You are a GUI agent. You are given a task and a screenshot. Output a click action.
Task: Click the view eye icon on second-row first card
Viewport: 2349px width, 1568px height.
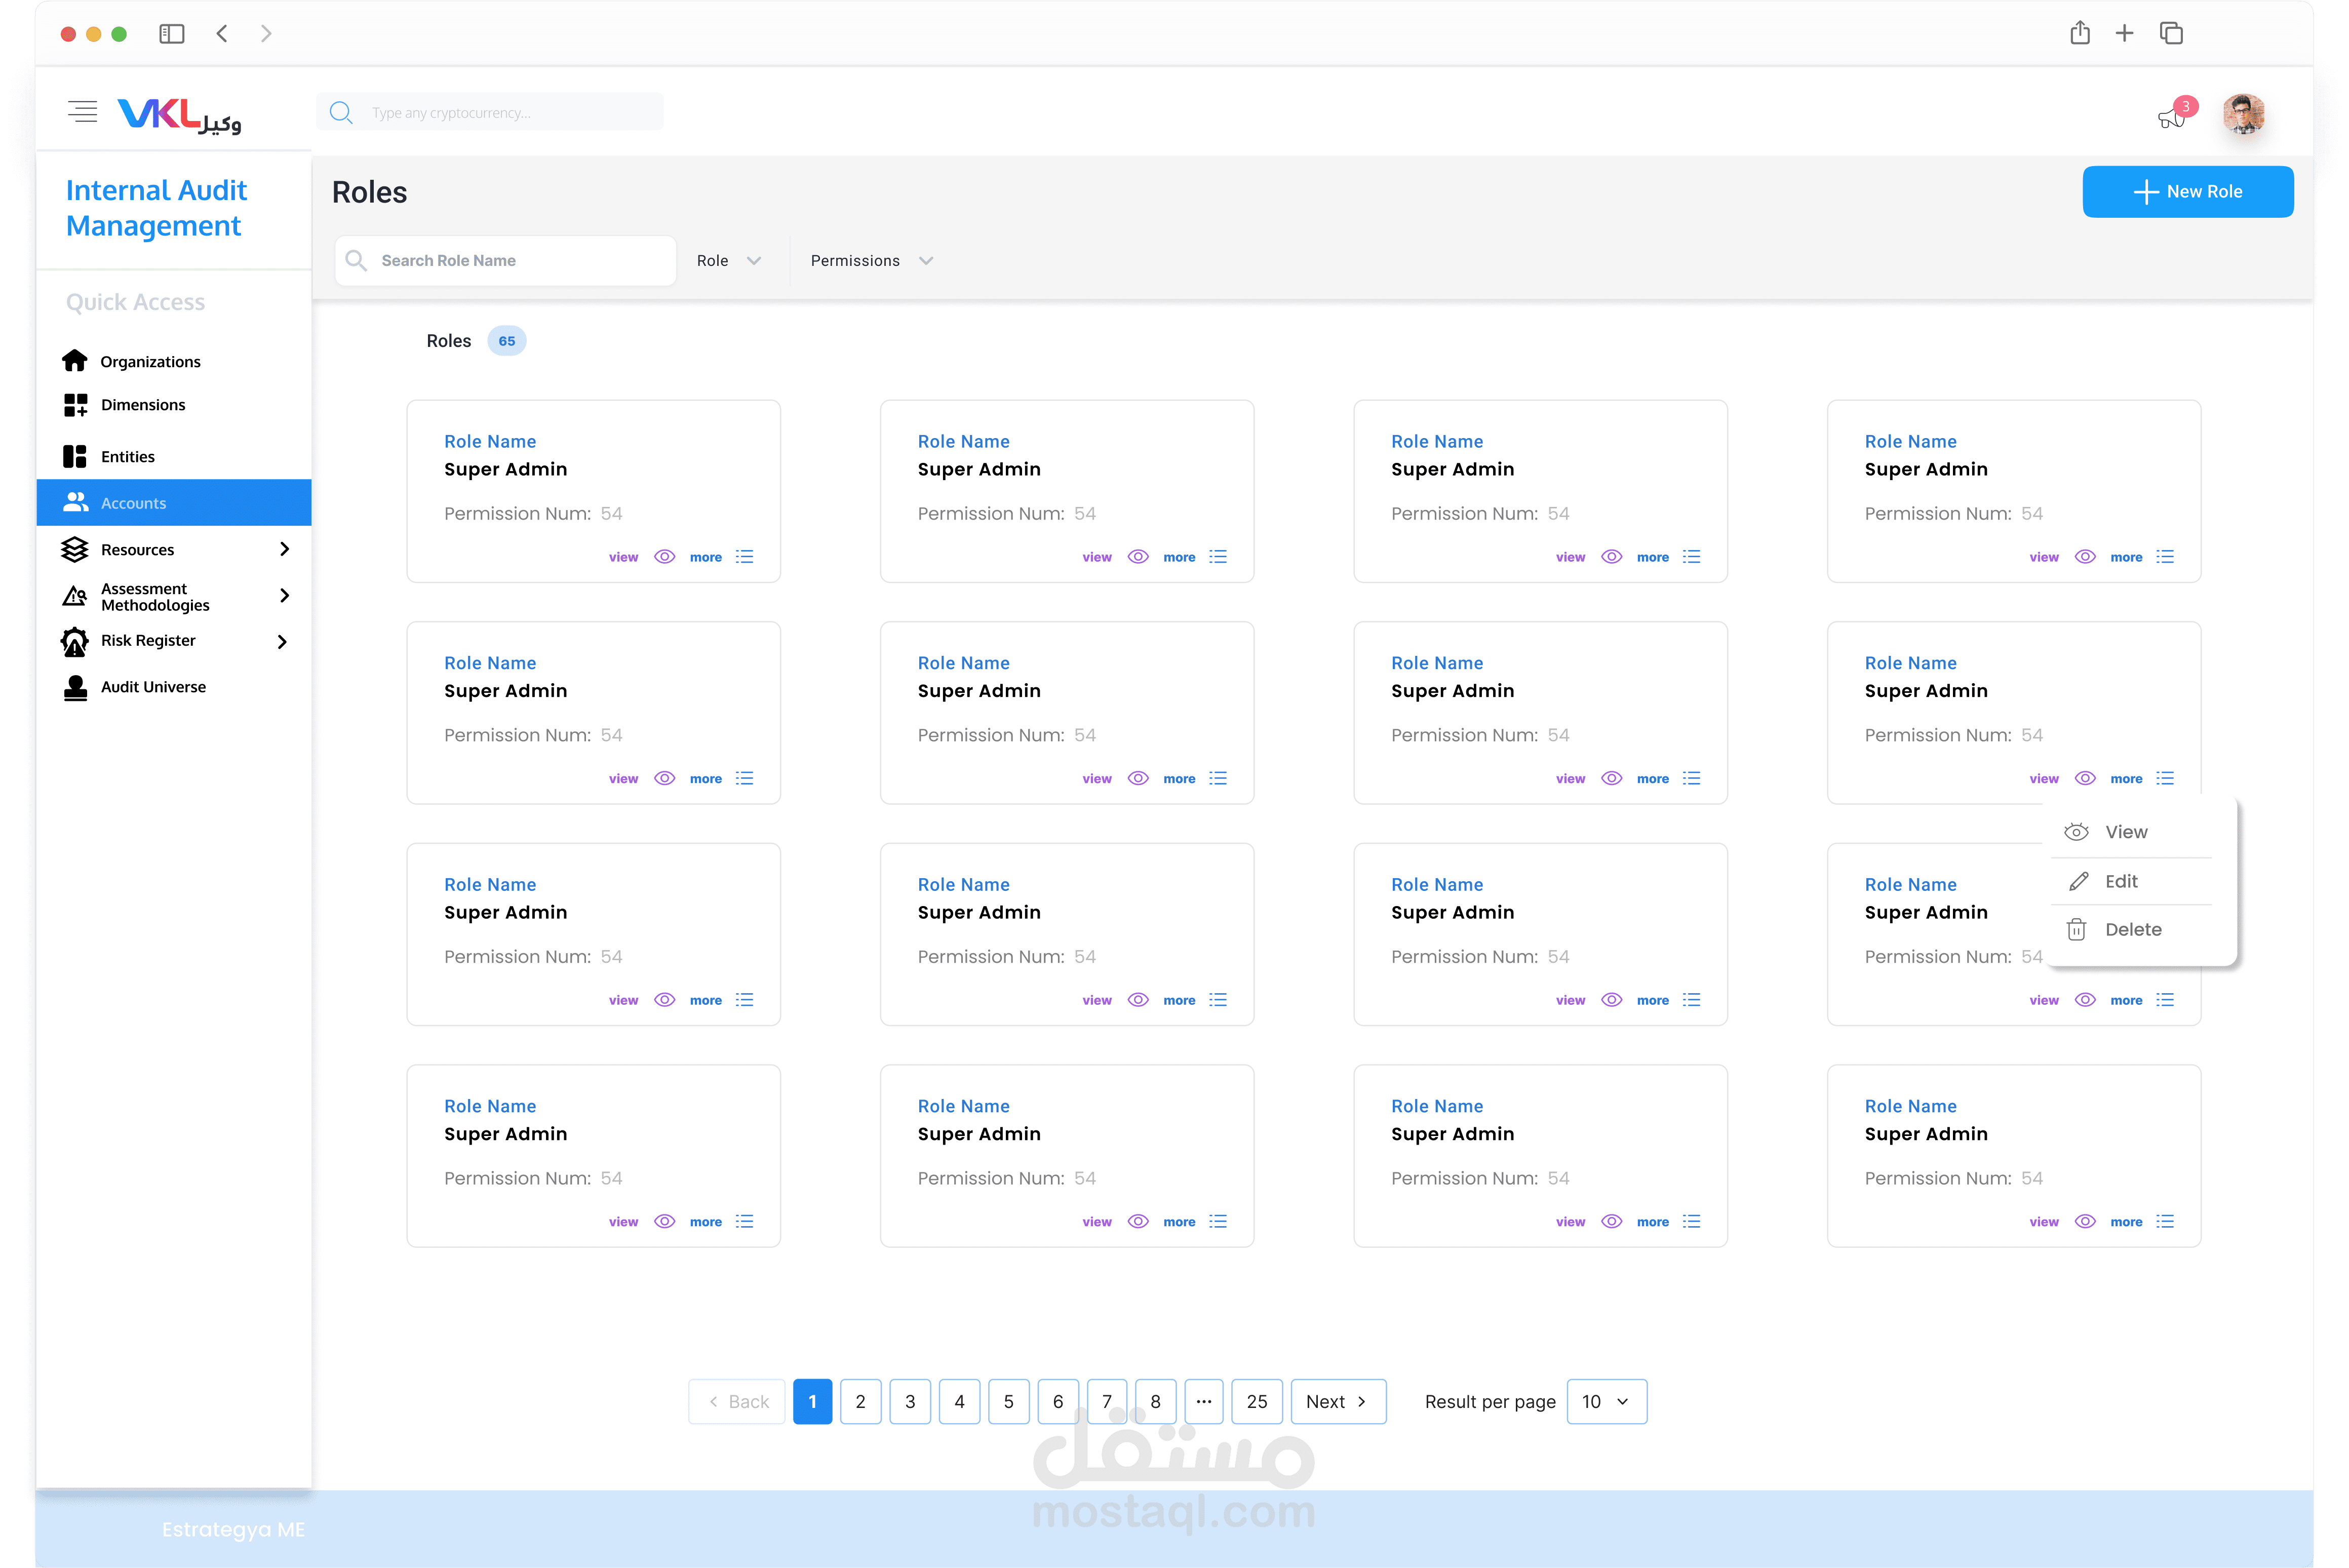click(x=664, y=778)
